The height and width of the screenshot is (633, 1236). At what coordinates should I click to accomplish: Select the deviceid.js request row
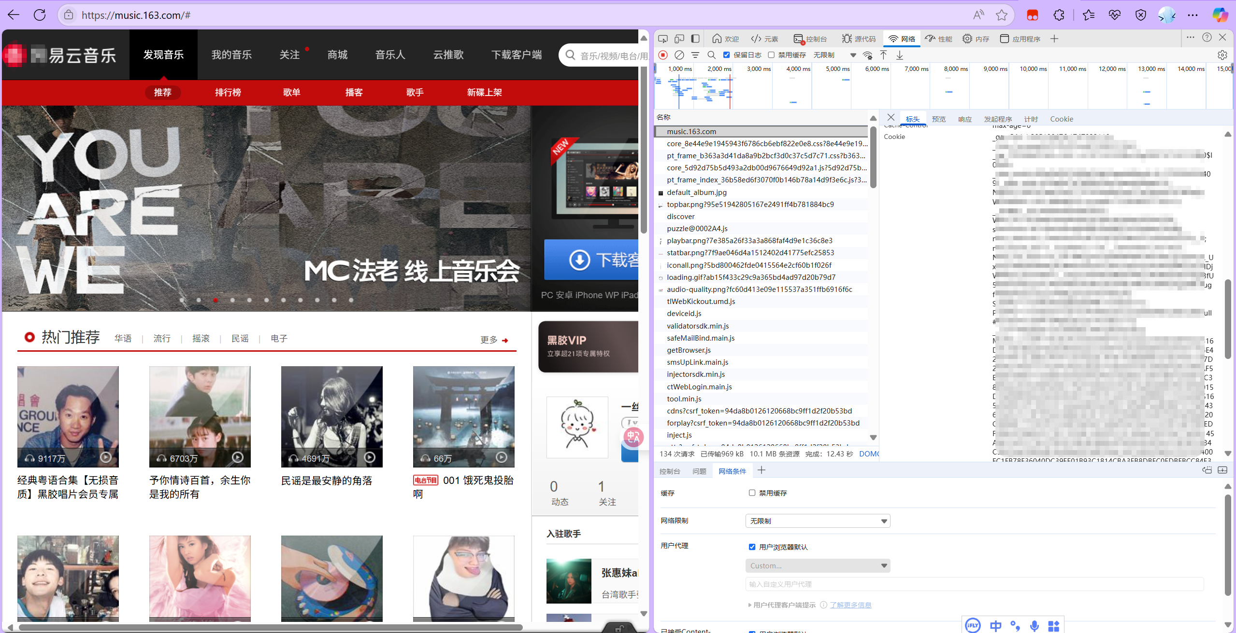click(762, 313)
